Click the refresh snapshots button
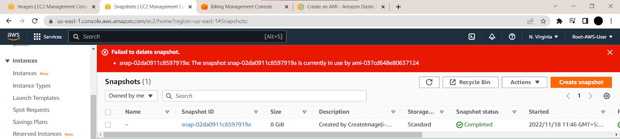620x139 pixels. point(429,82)
